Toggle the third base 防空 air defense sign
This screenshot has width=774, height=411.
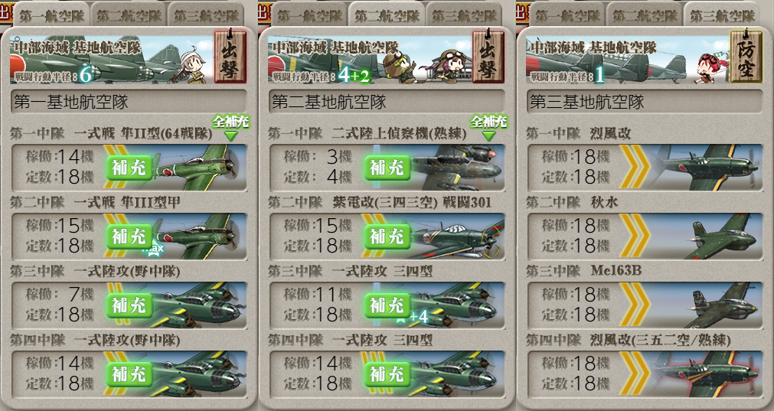click(746, 56)
